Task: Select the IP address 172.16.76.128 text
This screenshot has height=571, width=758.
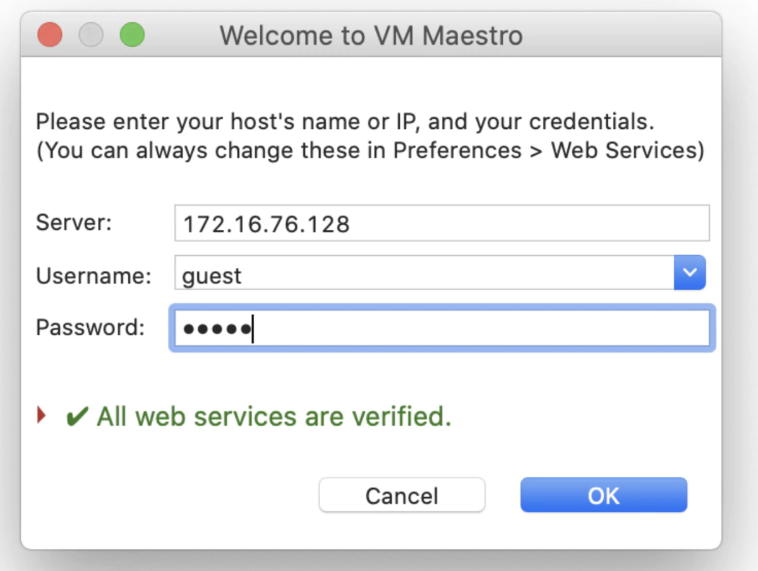Action: pyautogui.click(x=267, y=222)
